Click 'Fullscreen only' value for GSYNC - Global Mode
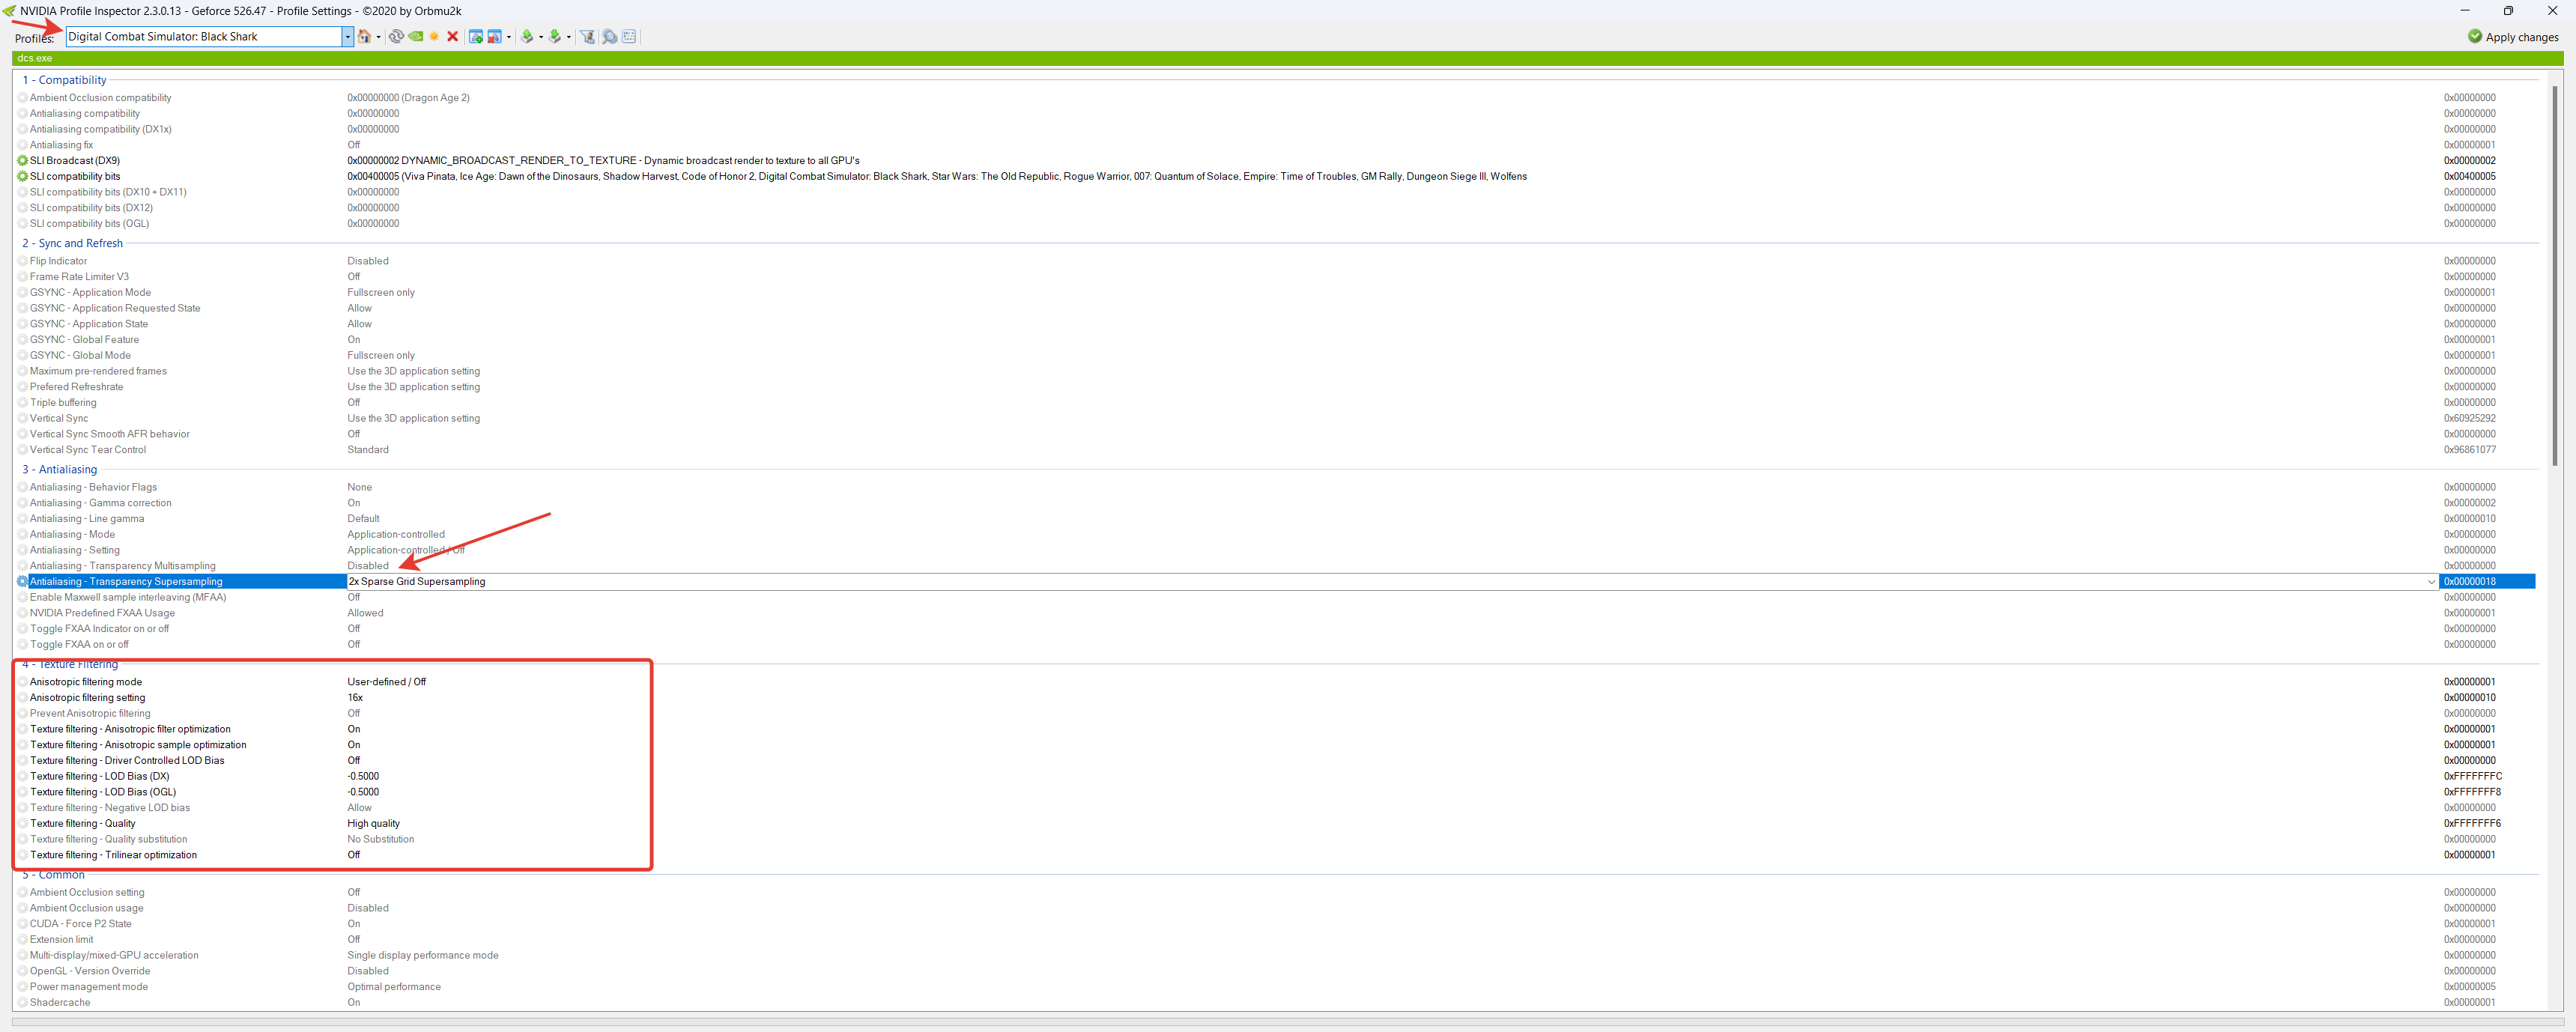2576x1032 pixels. coord(381,356)
